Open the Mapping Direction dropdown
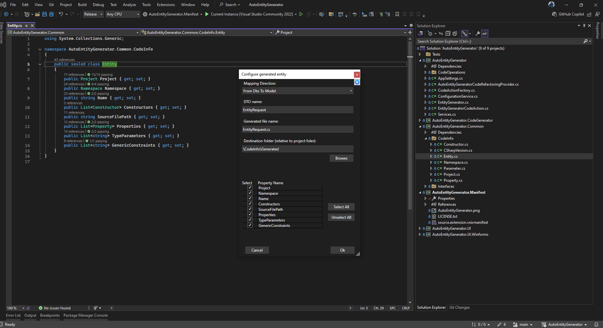Viewport: 603px width, 328px height. [x=297, y=91]
